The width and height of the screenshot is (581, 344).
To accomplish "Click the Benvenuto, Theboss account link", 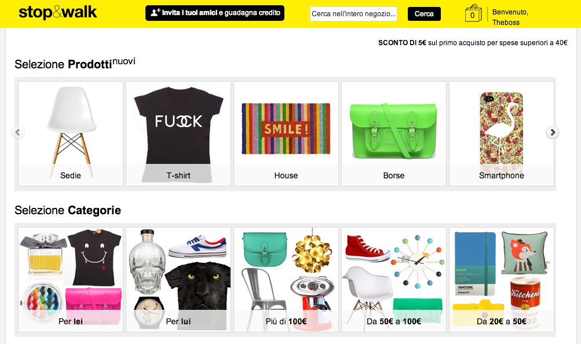I will point(510,17).
